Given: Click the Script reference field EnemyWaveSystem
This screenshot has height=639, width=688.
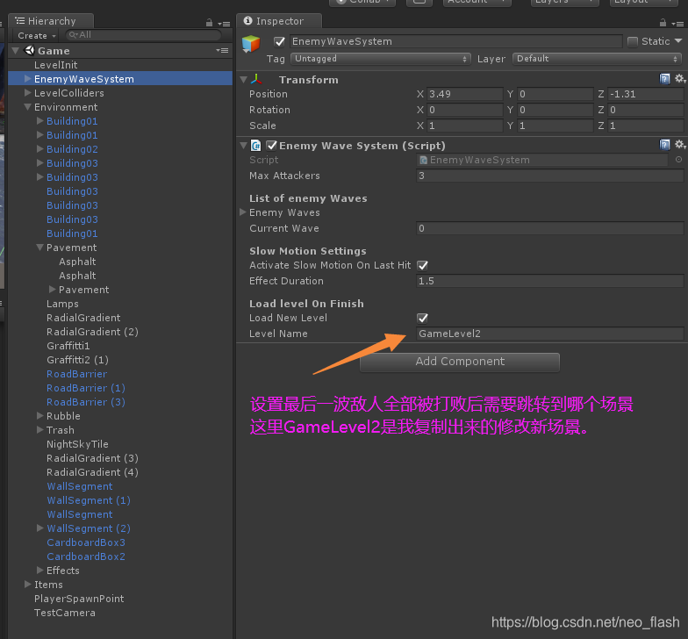Looking at the screenshot, I should point(542,160).
